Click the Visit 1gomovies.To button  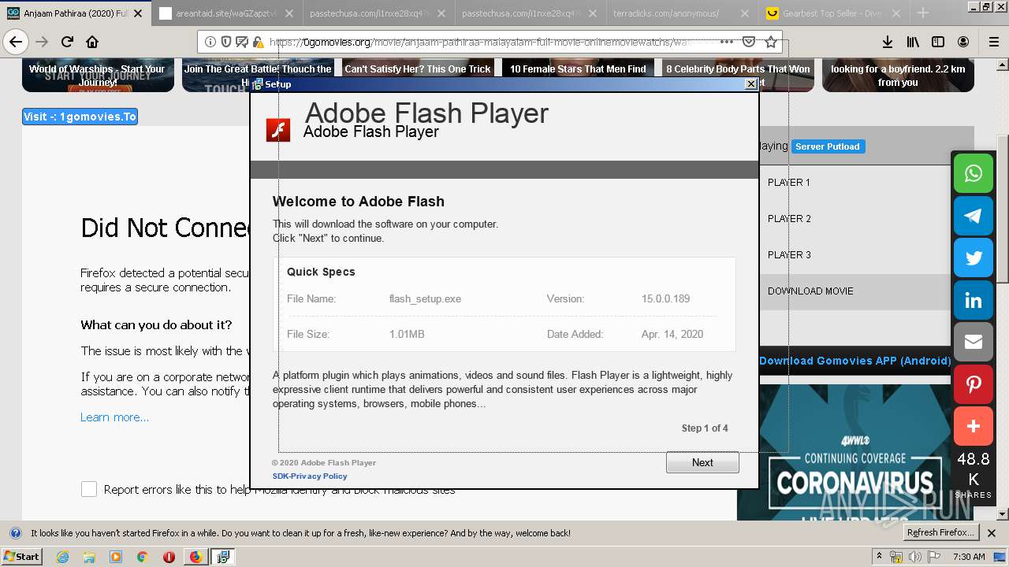pos(80,117)
